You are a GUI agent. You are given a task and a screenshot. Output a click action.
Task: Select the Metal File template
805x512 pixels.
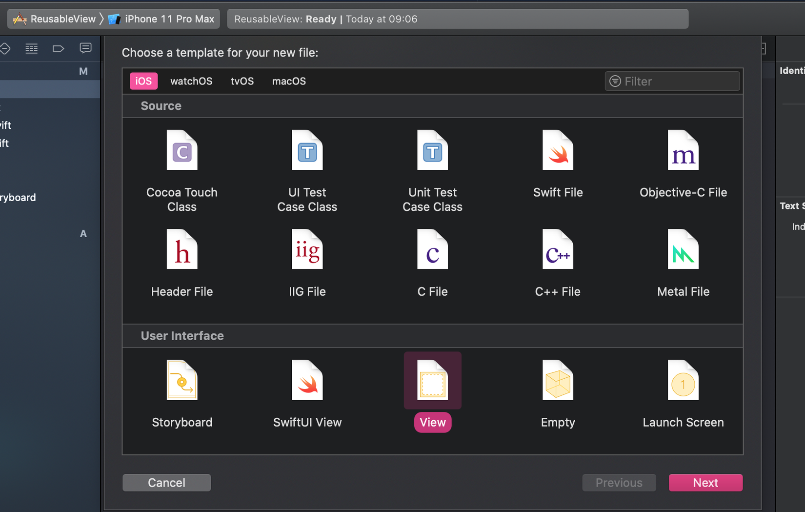tap(683, 250)
